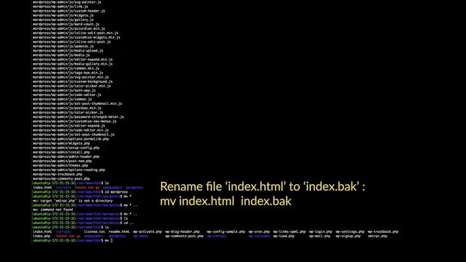Select 'wp-blog-header.php' in the ls output
The image size is (466, 262).
pos(183,231)
